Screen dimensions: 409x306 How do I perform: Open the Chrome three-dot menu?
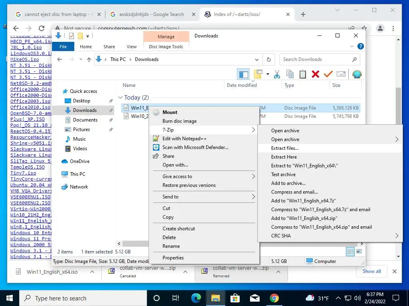(393, 28)
